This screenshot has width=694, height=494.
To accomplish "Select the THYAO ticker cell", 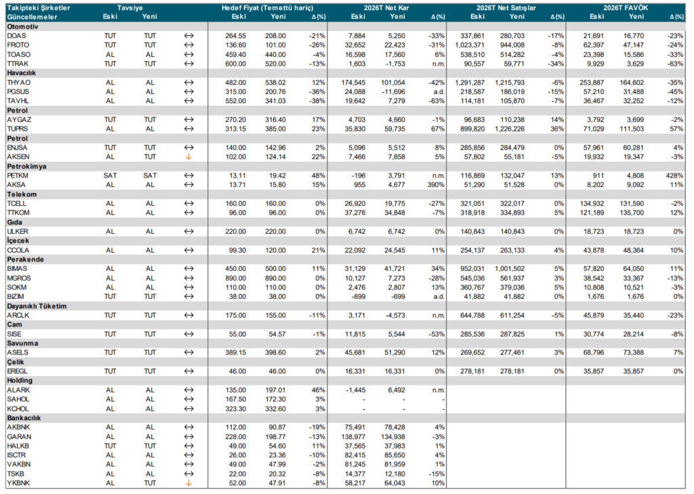I will (18, 83).
